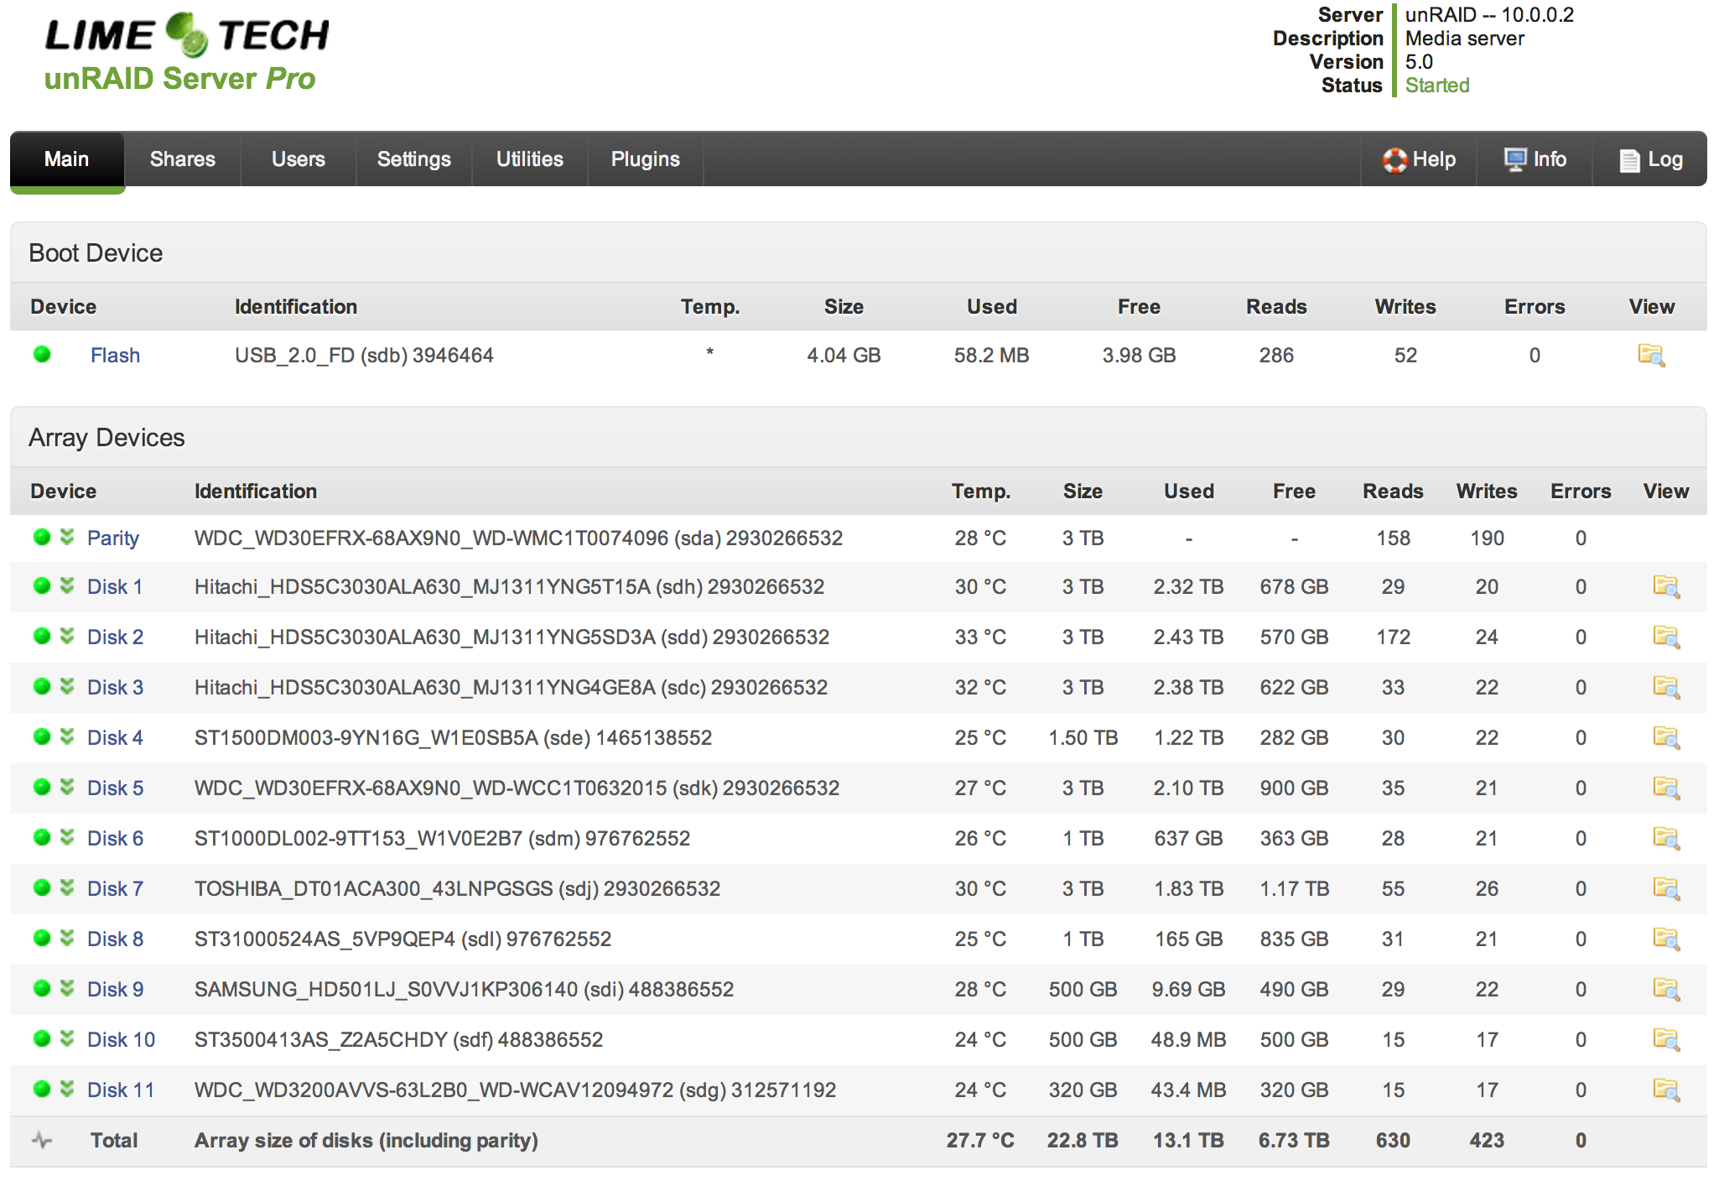Open the Disk 11 link
Image resolution: width=1719 pixels, height=1181 pixels.
(x=121, y=1090)
